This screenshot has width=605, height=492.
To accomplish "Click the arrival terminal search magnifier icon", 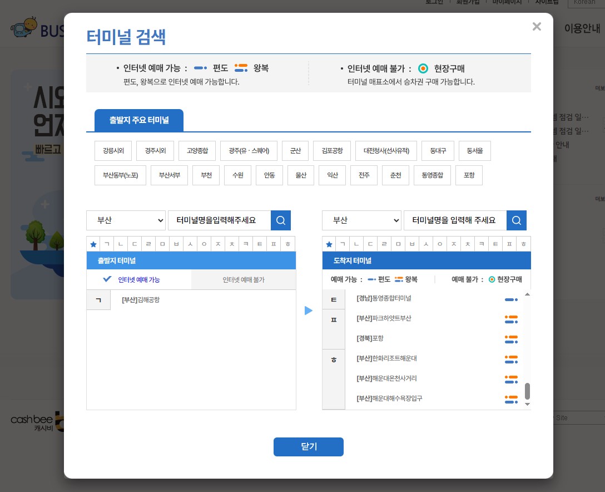I will point(517,220).
